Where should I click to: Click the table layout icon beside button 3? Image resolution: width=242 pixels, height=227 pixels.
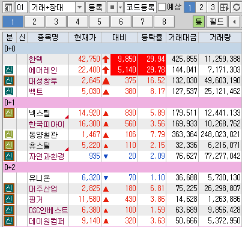tap(225, 7)
